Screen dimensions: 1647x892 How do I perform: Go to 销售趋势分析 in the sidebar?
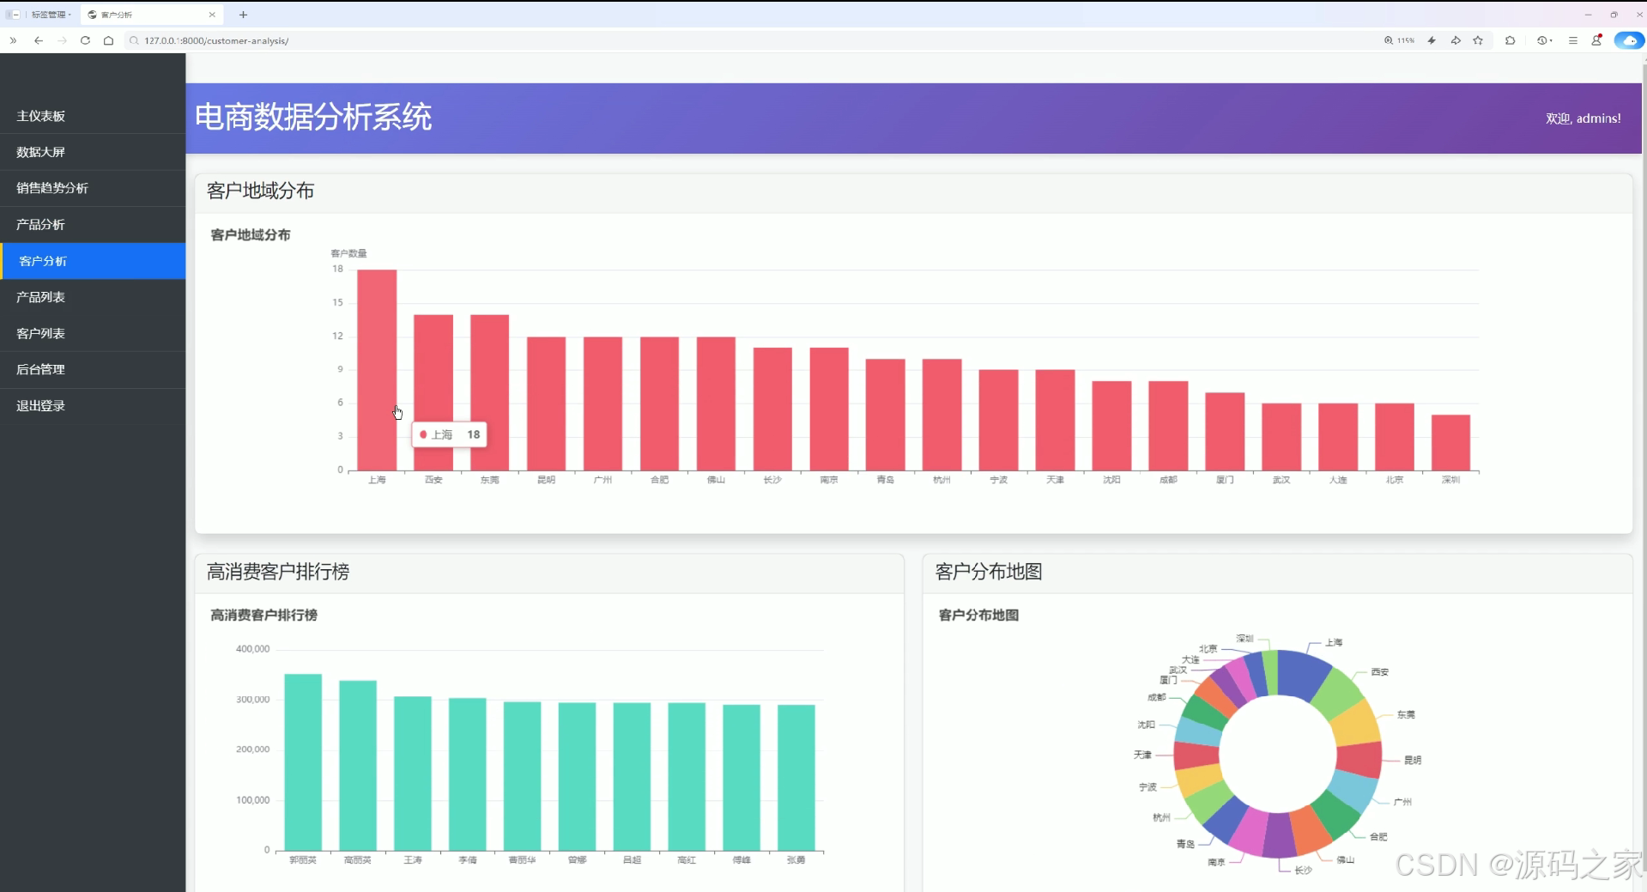coord(93,188)
